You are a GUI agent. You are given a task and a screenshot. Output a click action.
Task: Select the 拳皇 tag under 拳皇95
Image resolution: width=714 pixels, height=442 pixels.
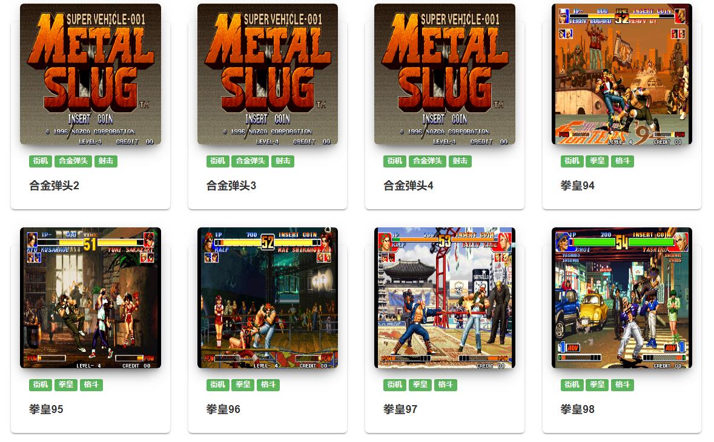[x=66, y=385]
